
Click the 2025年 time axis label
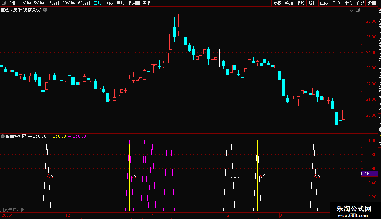point(8,215)
